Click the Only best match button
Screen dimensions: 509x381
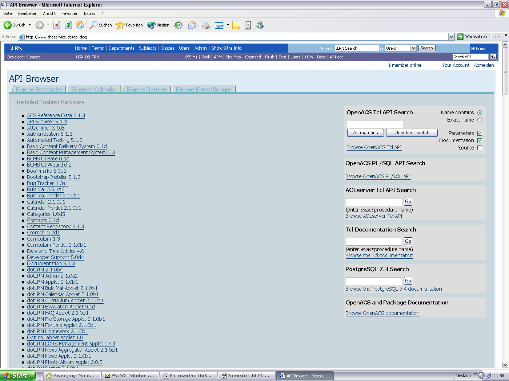click(412, 132)
